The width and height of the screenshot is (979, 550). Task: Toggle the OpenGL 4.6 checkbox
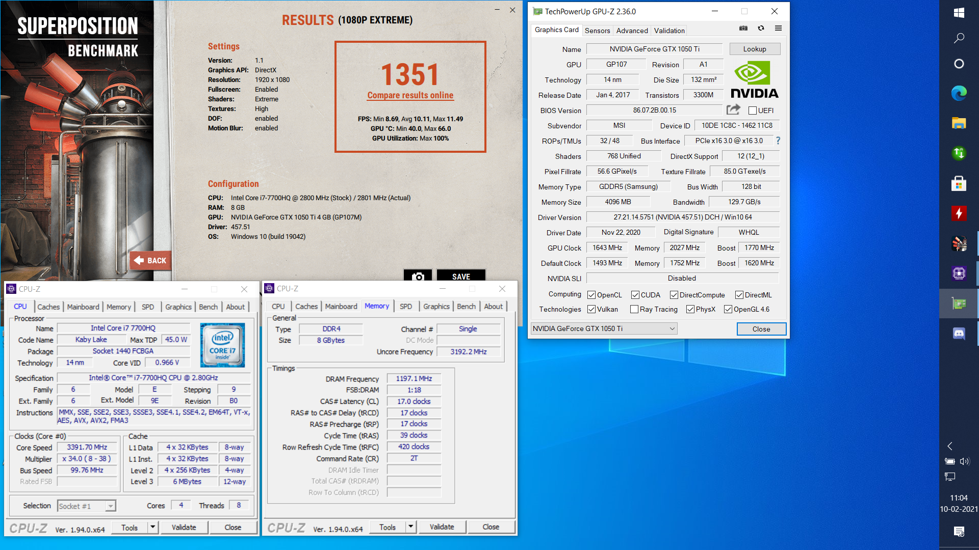(728, 309)
